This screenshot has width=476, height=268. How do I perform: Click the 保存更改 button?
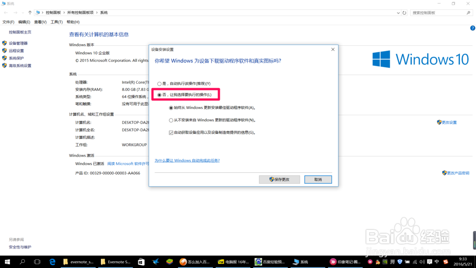point(279,179)
